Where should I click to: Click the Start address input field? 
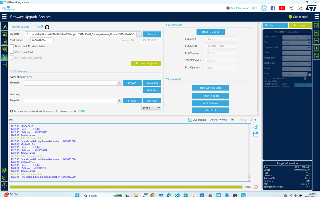click(x=42, y=40)
